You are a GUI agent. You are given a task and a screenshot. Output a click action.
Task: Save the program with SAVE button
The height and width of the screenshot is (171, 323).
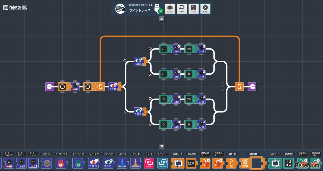[x=194, y=9]
